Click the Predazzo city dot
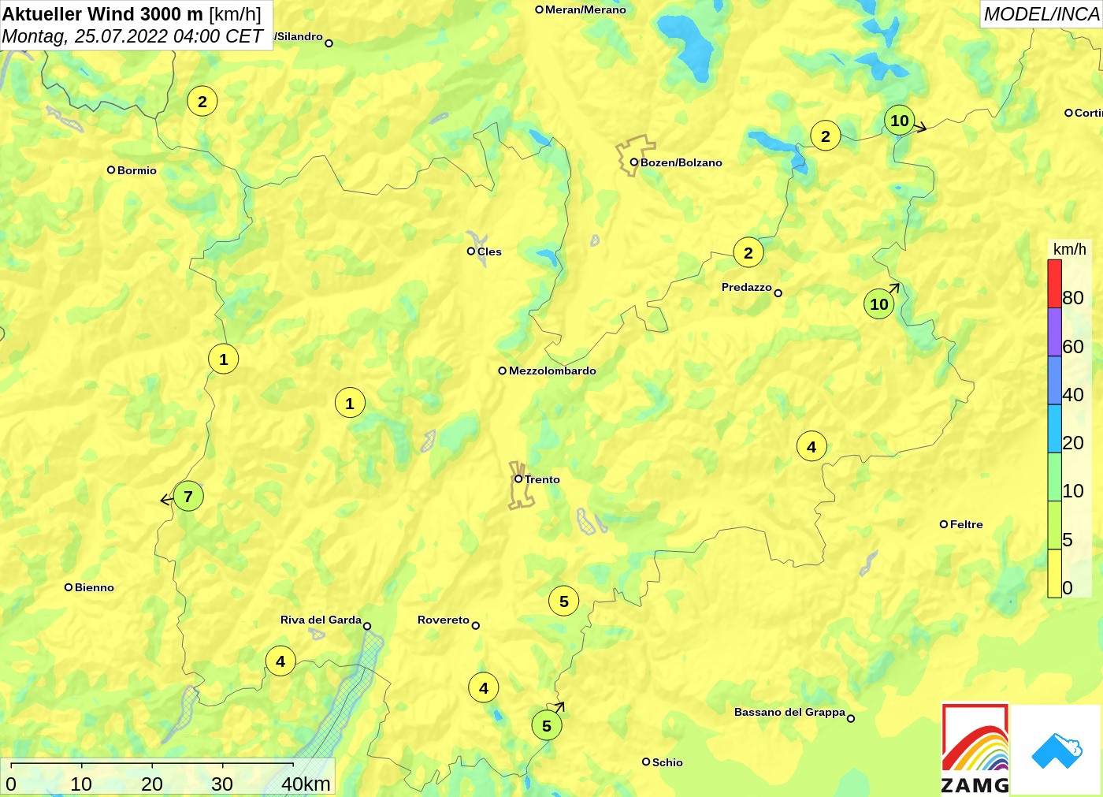 778,293
